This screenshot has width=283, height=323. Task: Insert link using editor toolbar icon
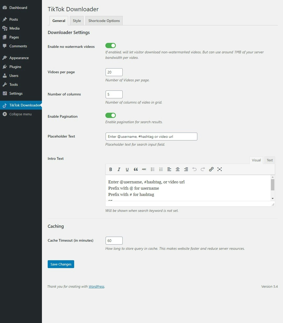pyautogui.click(x=211, y=169)
